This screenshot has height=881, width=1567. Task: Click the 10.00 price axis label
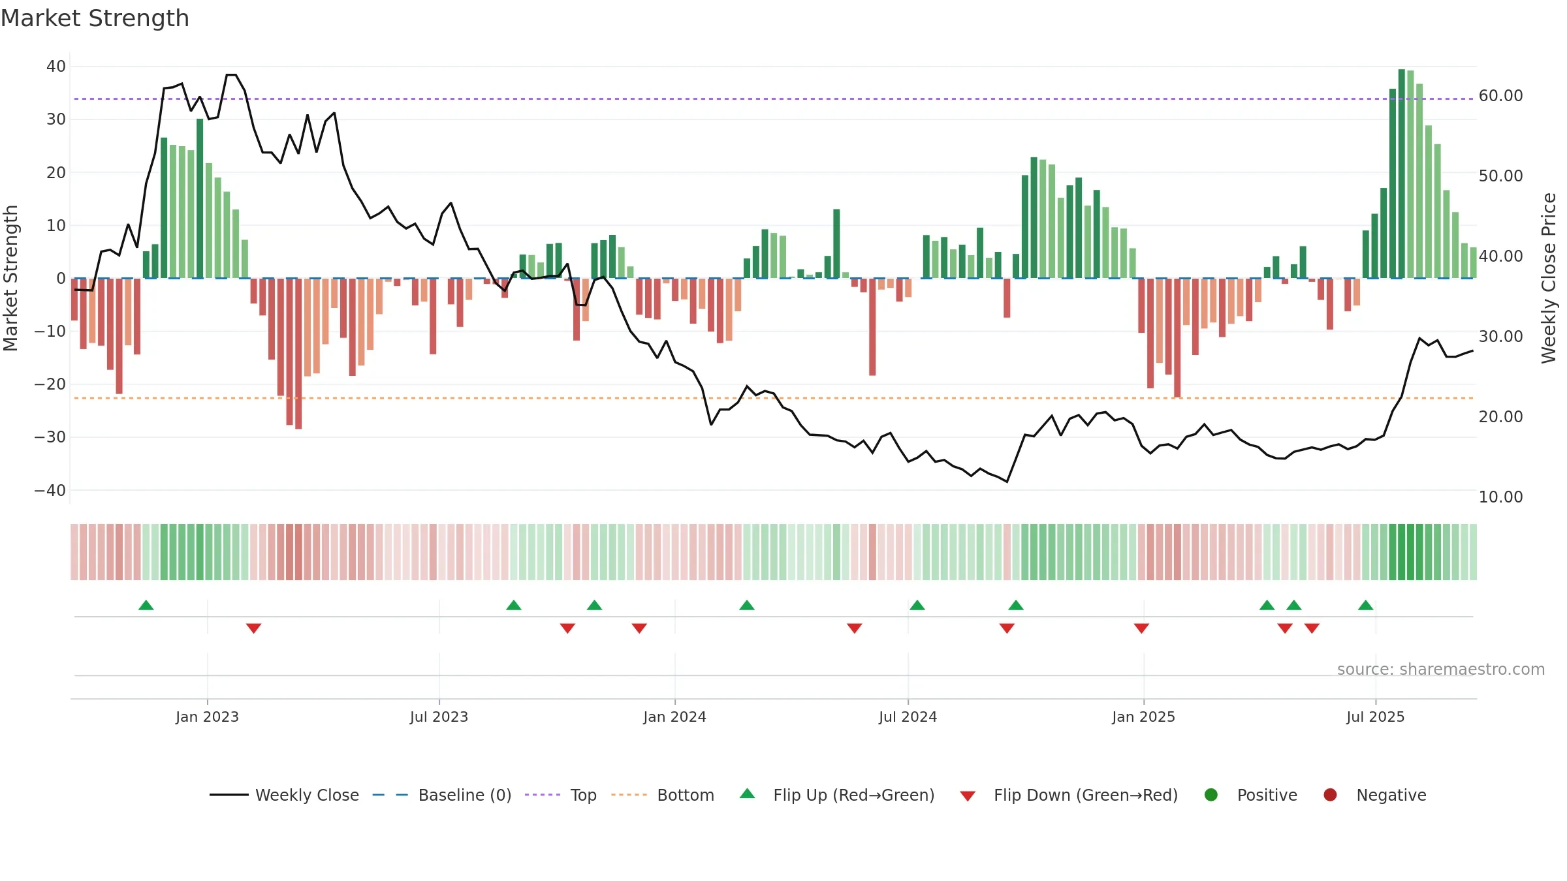pos(1500,497)
